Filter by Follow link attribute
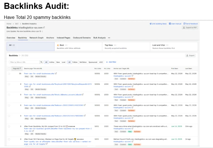 [x=75, y=62]
